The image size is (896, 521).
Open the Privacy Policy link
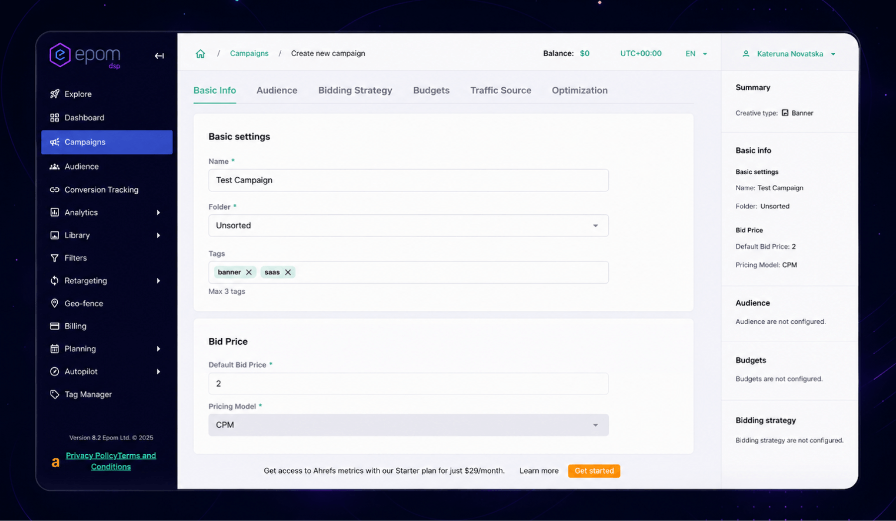tap(92, 456)
